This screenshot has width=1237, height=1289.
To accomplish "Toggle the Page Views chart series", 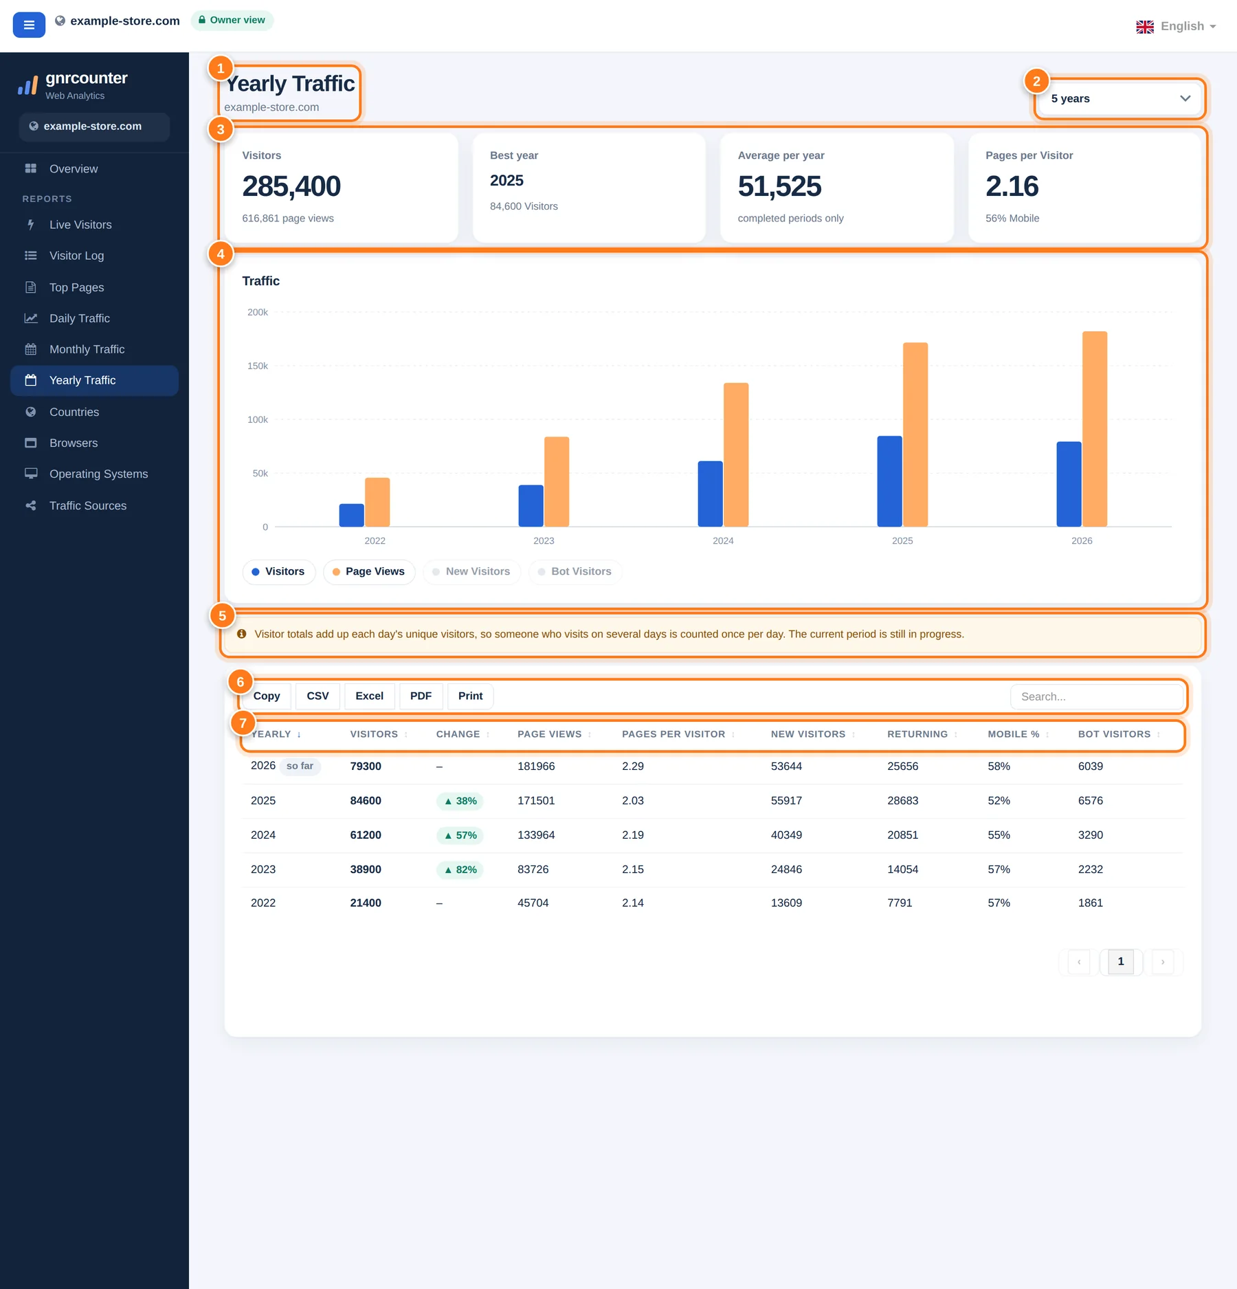I will click(369, 572).
